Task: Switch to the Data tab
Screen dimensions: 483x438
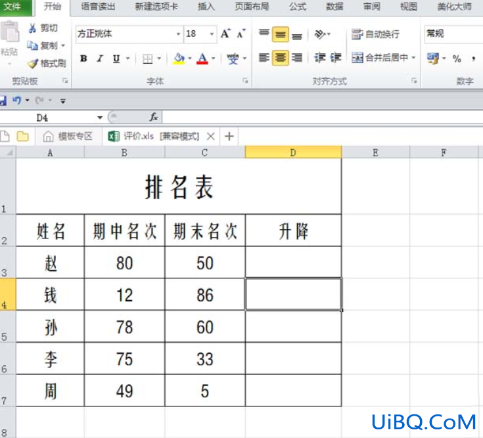Action: coord(334,7)
